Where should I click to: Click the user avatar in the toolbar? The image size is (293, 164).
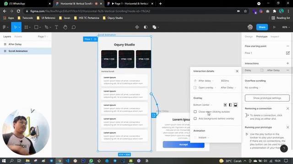click(x=250, y=27)
